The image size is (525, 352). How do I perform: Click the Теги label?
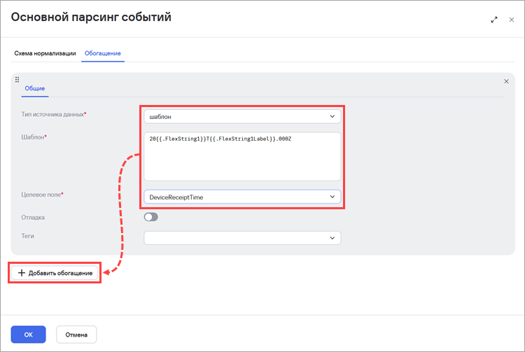[27, 236]
